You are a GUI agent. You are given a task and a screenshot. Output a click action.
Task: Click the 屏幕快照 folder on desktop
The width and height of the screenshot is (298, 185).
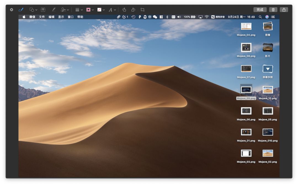pos(268,69)
